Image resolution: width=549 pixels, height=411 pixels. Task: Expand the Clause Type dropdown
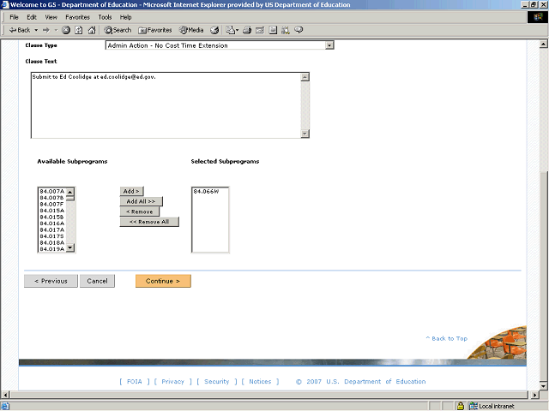(329, 45)
